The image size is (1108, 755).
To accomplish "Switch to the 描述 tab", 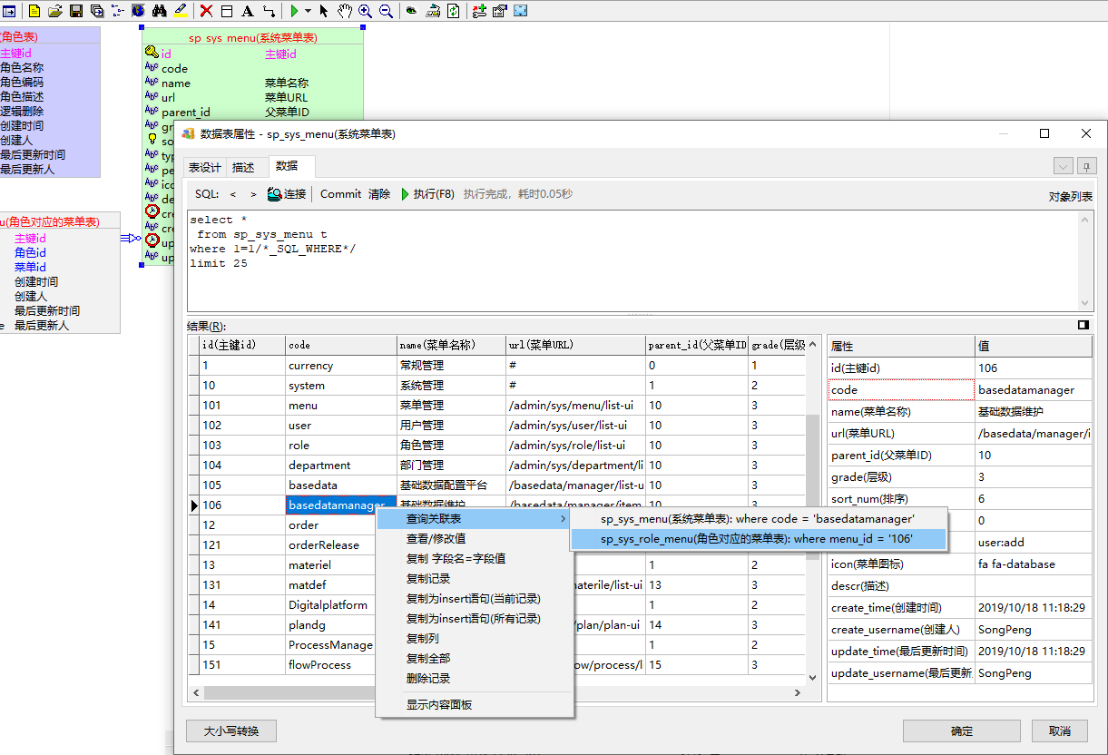I will pyautogui.click(x=243, y=167).
